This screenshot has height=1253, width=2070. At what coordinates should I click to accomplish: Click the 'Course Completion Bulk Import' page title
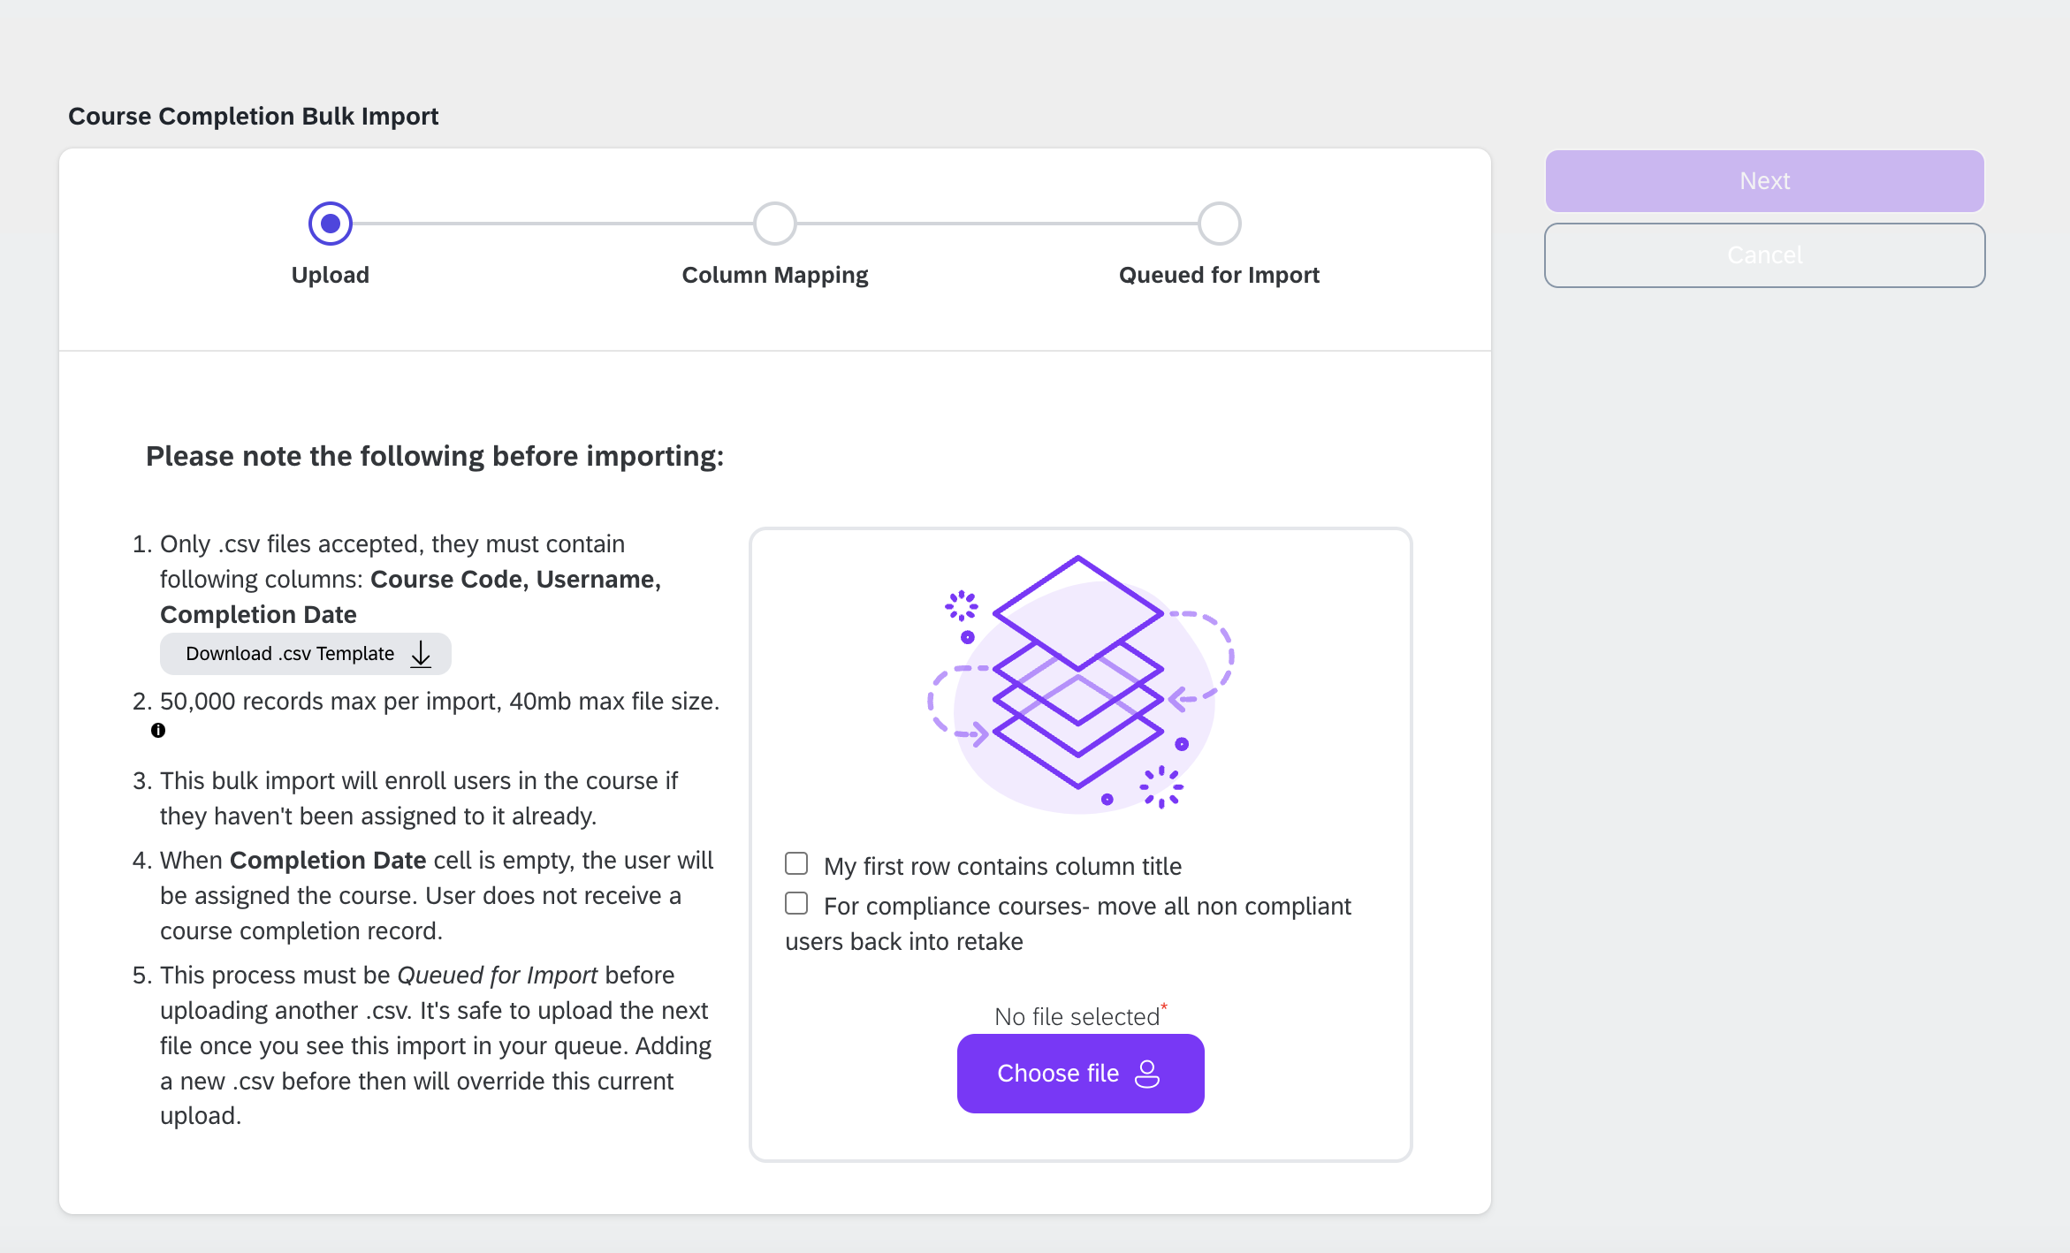pos(253,116)
